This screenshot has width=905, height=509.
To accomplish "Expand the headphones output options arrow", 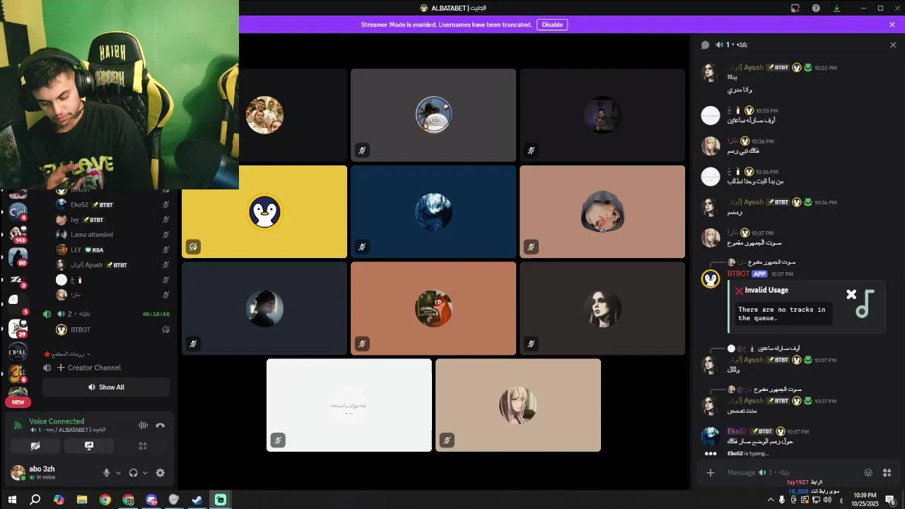I will (x=145, y=473).
